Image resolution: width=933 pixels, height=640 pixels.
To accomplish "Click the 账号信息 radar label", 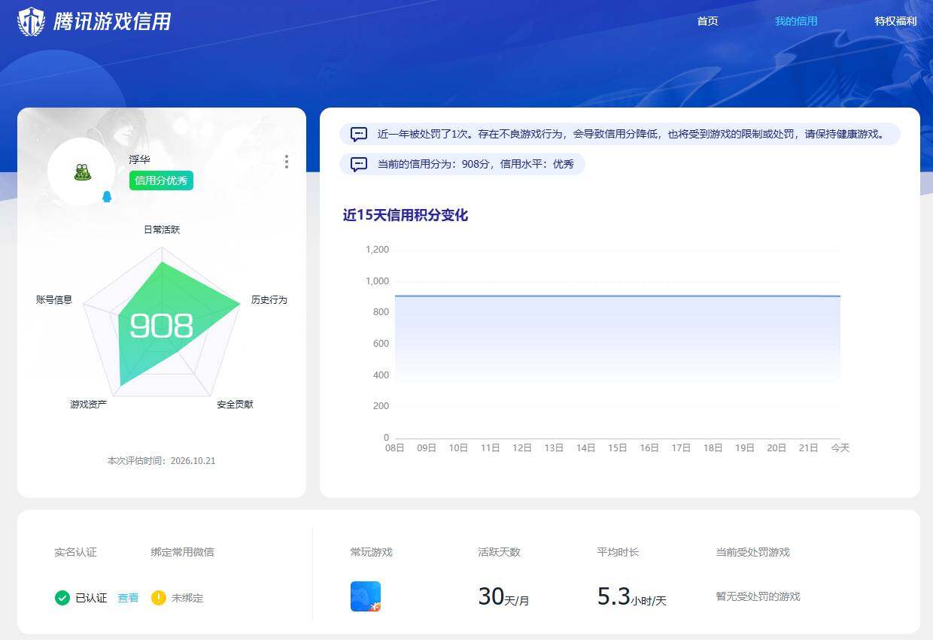I will point(54,299).
